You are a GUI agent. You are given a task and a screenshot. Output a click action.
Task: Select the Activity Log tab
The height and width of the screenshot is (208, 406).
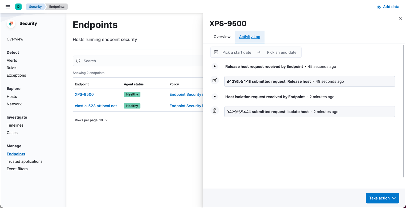249,37
